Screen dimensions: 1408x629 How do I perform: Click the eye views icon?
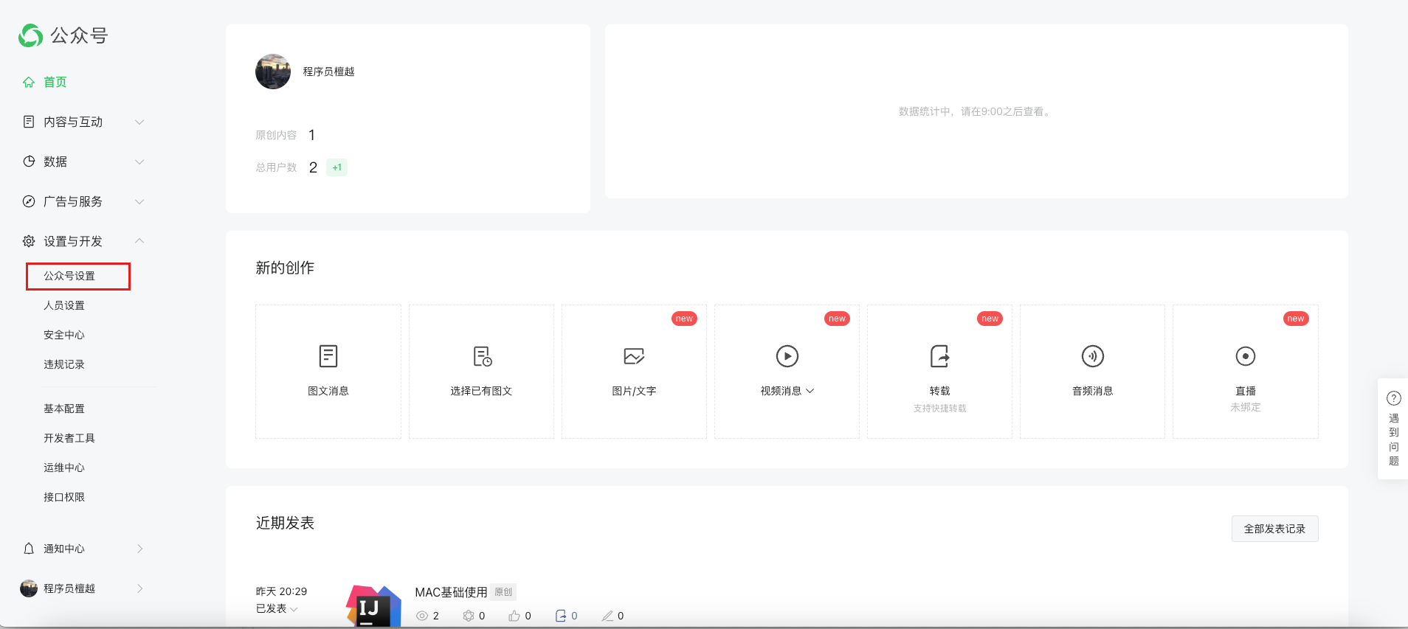click(422, 616)
